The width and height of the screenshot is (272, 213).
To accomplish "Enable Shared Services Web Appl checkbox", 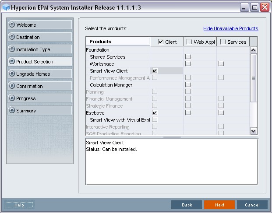I will (188, 56).
